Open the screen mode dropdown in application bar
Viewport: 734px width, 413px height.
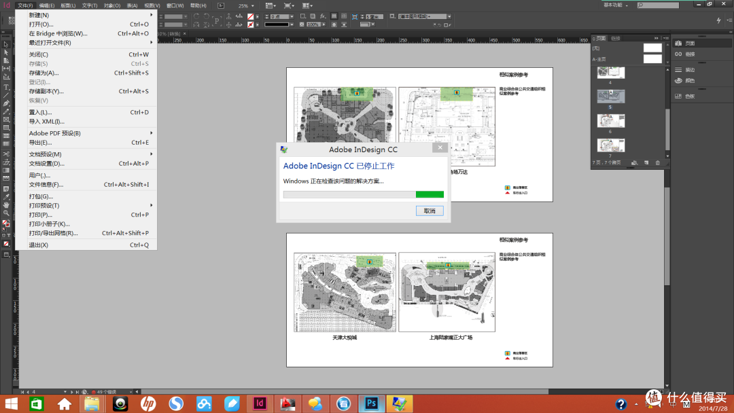coord(289,5)
